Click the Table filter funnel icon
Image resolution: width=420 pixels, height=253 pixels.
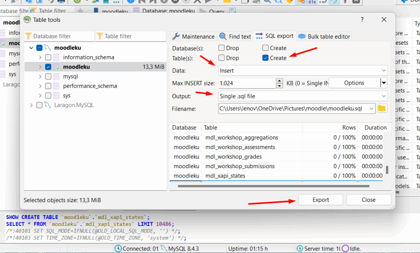(x=101, y=36)
